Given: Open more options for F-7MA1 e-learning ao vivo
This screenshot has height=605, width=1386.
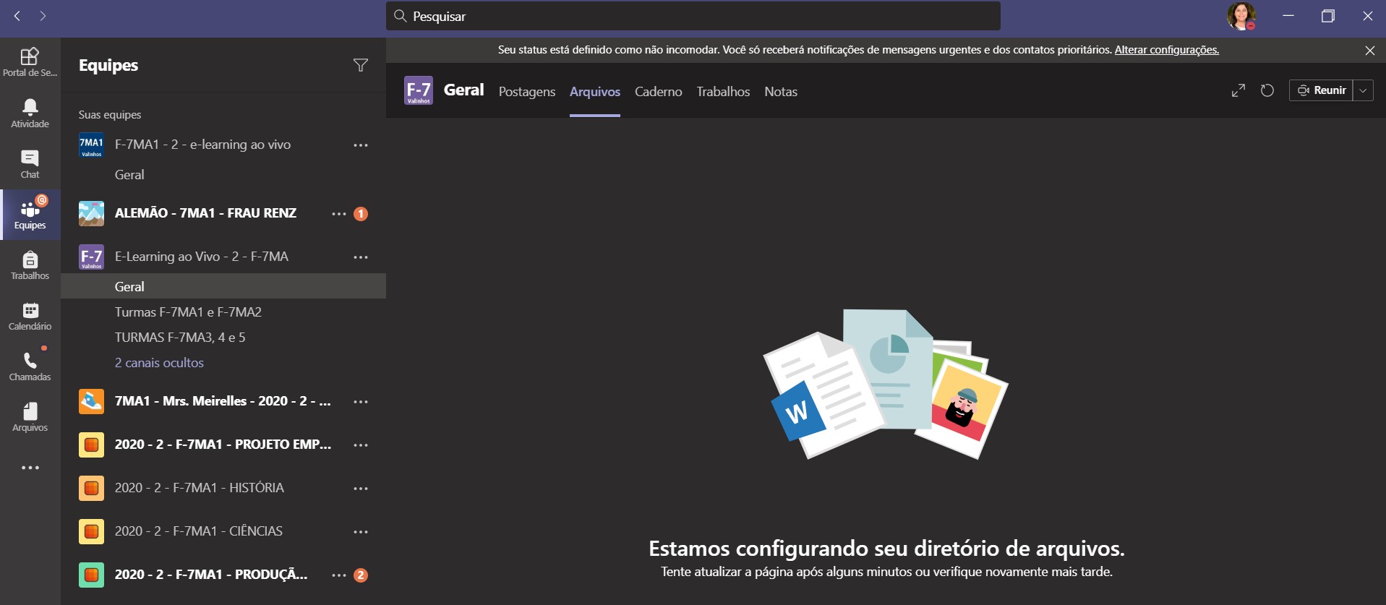Looking at the screenshot, I should point(361,145).
